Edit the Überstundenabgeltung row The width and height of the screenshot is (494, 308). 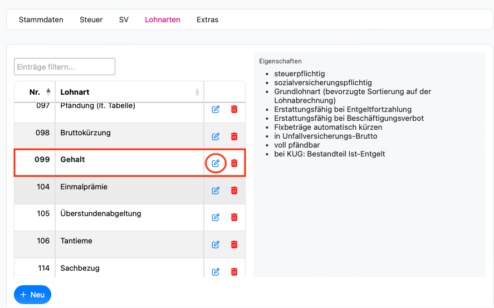216,217
